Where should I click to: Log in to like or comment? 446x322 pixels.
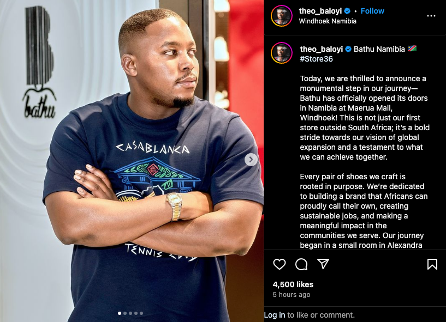[275, 315]
